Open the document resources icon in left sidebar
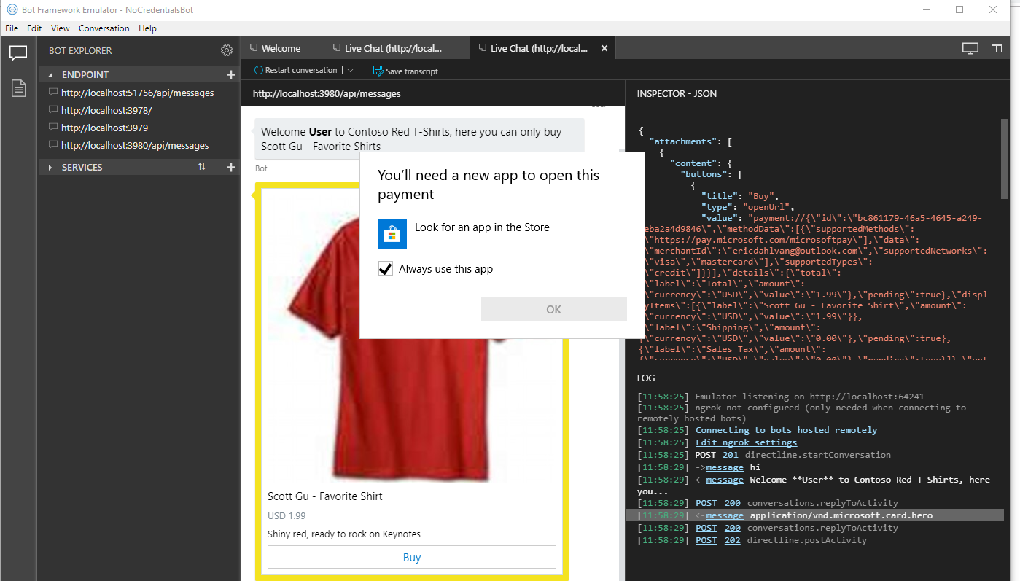The height and width of the screenshot is (581, 1020). [18, 88]
